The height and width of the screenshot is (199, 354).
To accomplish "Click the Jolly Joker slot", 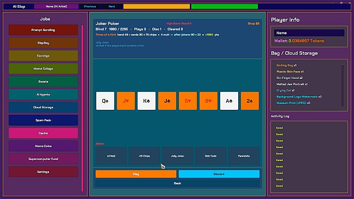I will [x=177, y=156].
